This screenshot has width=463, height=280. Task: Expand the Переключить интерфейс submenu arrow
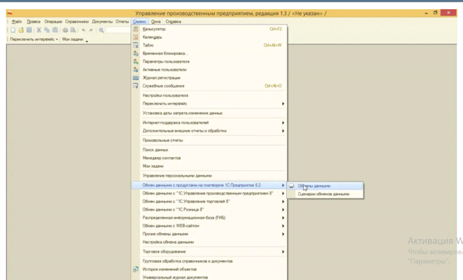(x=283, y=104)
